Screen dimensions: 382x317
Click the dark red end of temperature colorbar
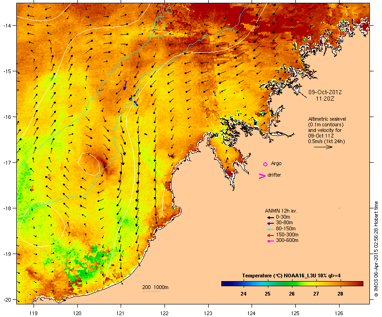pos(360,283)
